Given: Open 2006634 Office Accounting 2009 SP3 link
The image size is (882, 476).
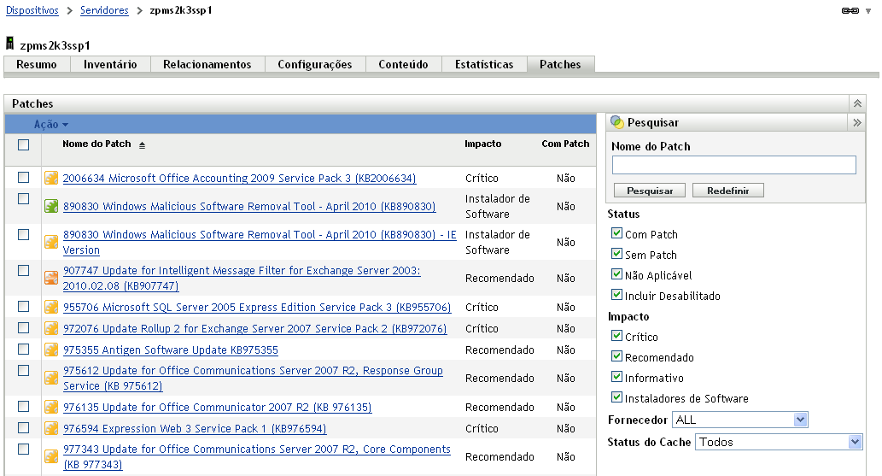Looking at the screenshot, I should pyautogui.click(x=240, y=178).
